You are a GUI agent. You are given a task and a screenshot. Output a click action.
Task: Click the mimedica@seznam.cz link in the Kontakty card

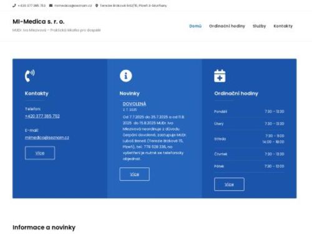click(47, 137)
